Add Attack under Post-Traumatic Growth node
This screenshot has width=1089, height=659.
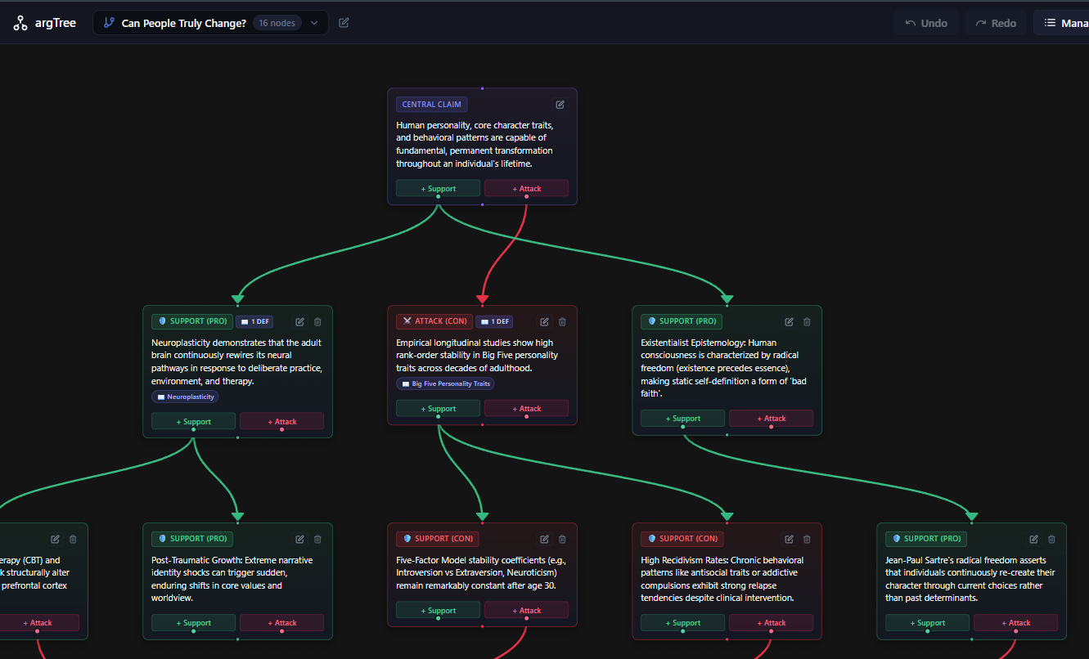coord(281,622)
